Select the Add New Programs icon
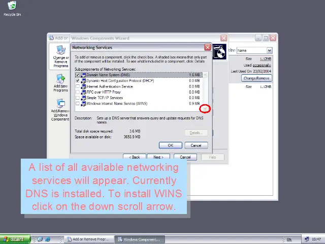The image size is (325, 244). pyautogui.click(x=60, y=79)
